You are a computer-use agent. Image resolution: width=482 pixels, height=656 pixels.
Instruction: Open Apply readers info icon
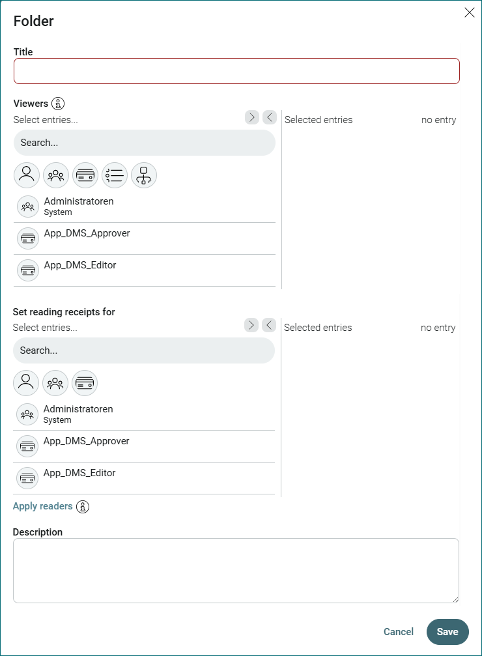(83, 507)
